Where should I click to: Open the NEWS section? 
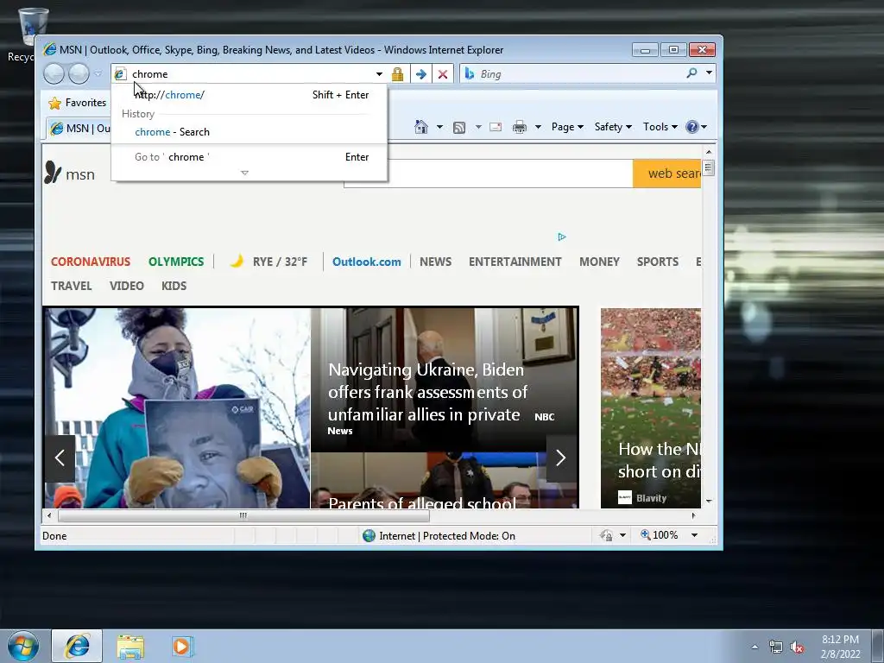coord(435,262)
